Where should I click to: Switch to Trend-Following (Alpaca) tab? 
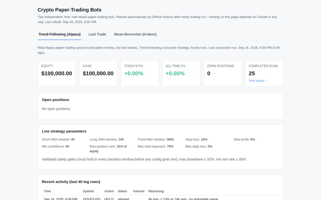click(x=59, y=34)
